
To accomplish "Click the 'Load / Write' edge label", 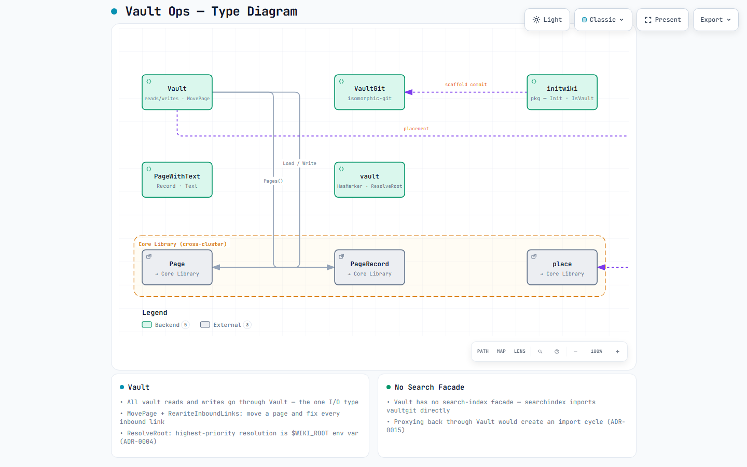I will [299, 163].
